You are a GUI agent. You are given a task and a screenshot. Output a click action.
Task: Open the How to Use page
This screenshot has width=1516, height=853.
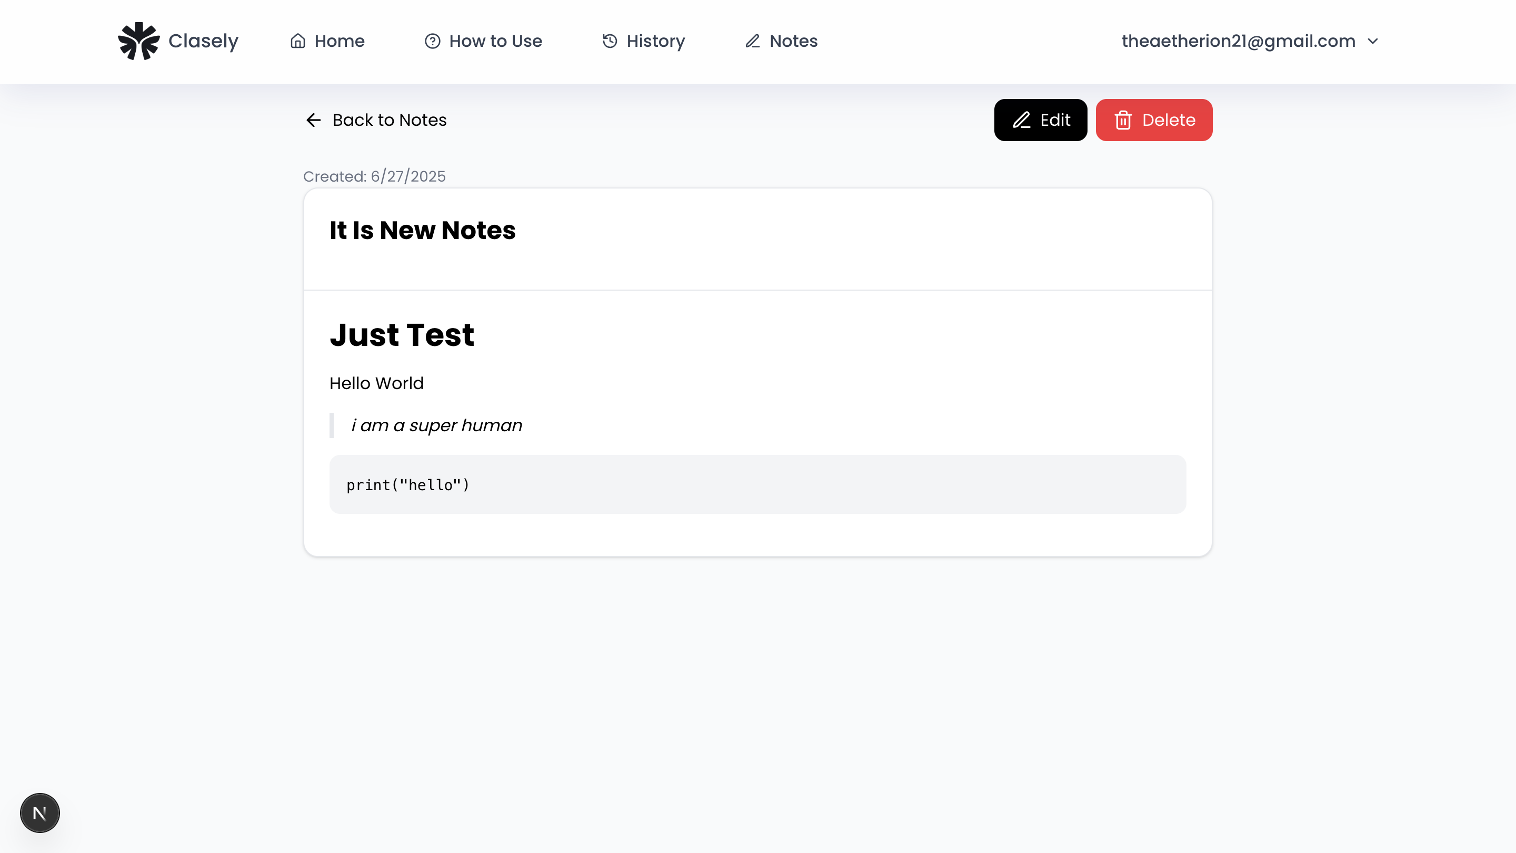483,41
